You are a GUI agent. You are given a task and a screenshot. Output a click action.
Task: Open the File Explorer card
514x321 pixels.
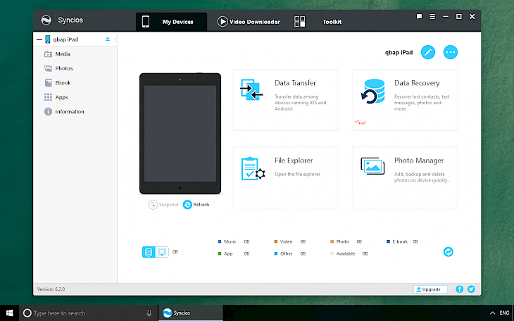[285, 177]
